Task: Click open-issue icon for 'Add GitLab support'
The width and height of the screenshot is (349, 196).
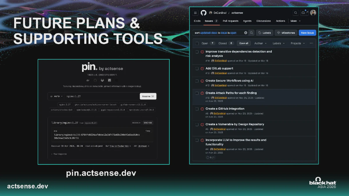Action: pyautogui.click(x=202, y=69)
